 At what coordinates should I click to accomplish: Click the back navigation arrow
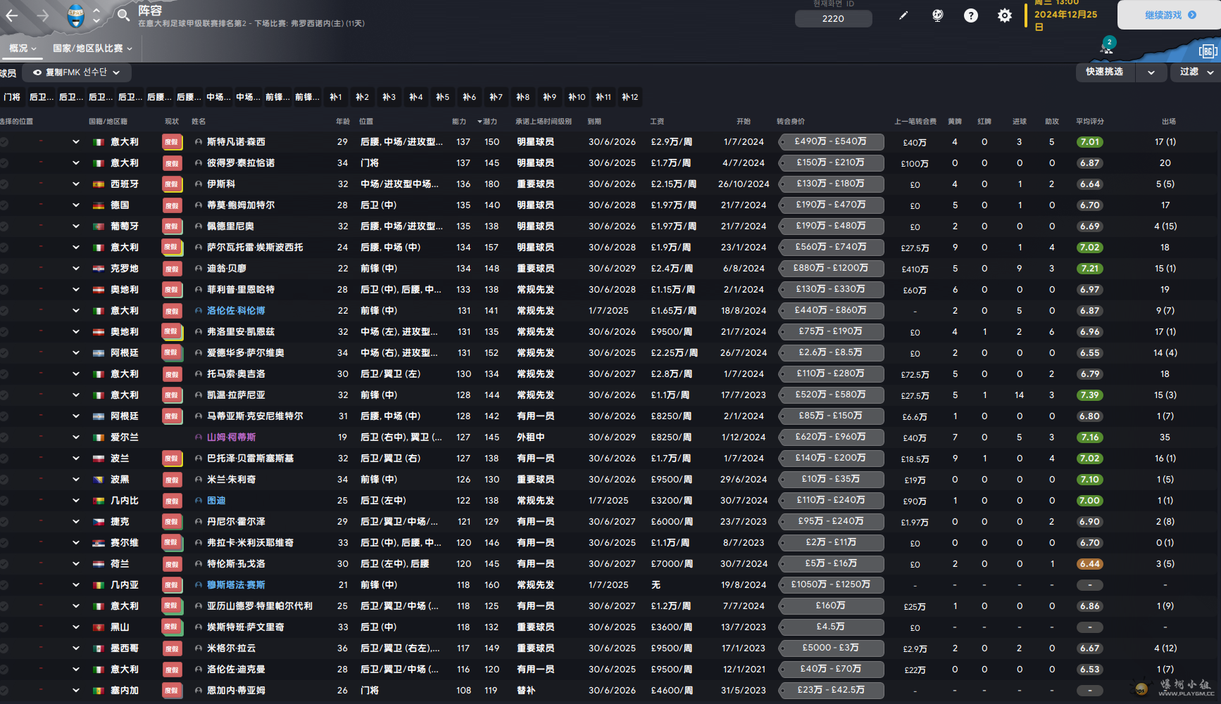(x=12, y=15)
